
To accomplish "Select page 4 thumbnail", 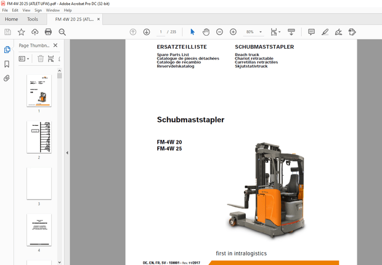I will (39, 230).
